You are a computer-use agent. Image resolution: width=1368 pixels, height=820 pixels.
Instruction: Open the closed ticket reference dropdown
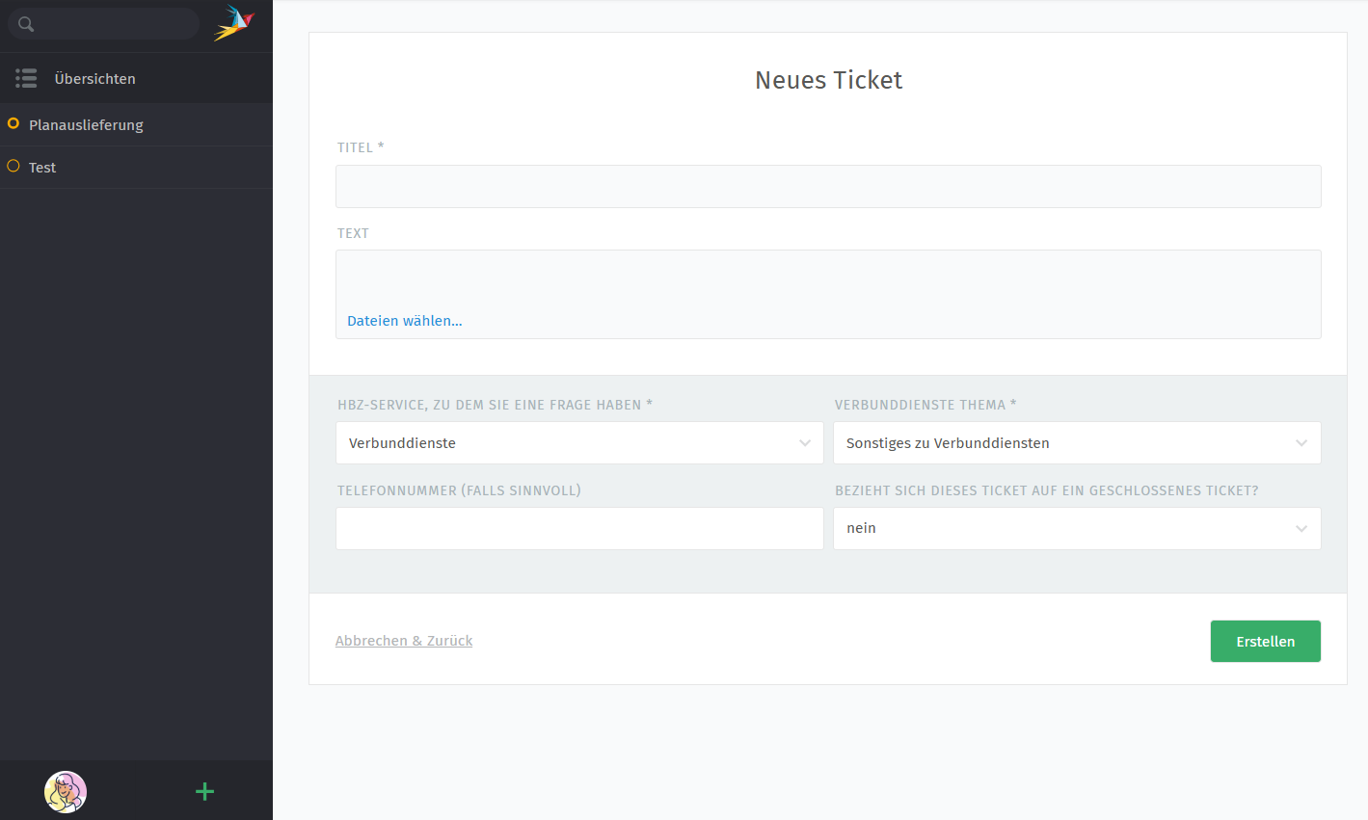1076,528
